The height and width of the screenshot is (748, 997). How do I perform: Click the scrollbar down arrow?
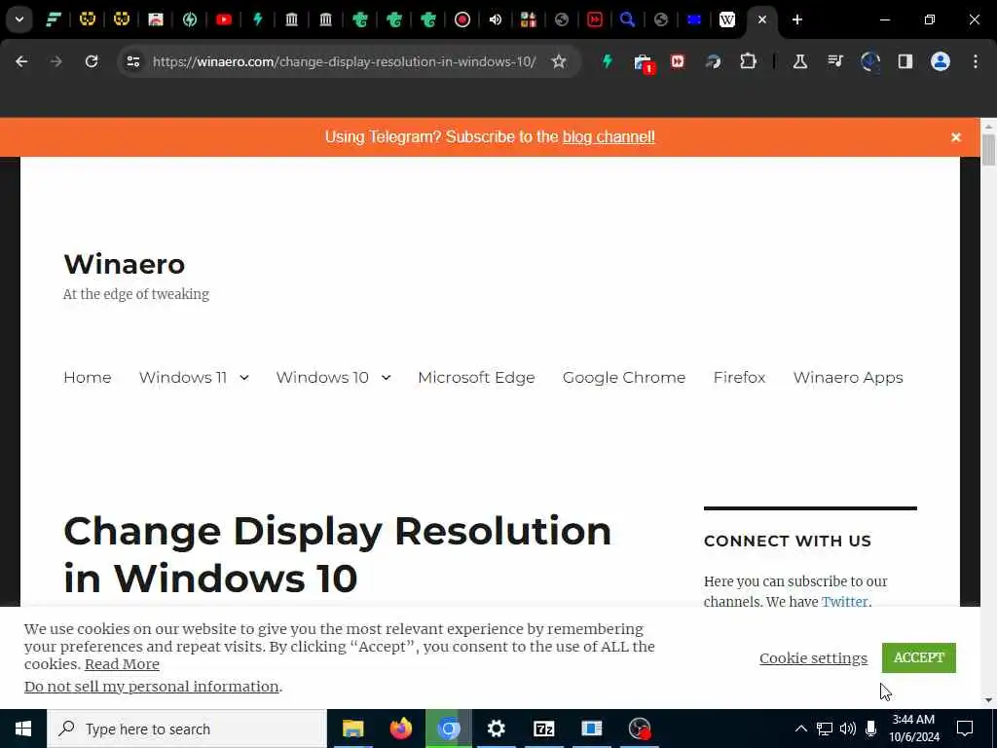(988, 700)
